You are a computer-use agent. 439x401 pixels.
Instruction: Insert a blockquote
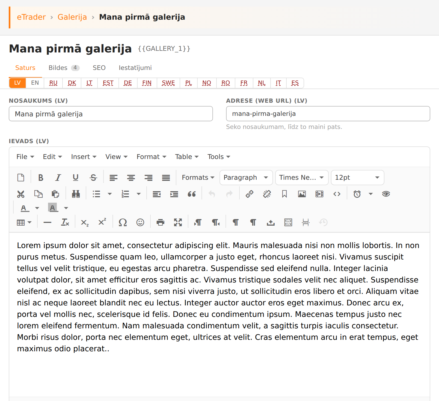192,194
